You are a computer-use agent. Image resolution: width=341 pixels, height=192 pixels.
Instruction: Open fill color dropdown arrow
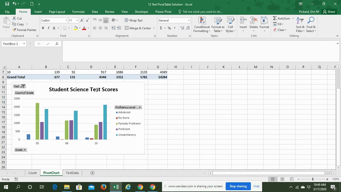pyautogui.click(x=79, y=28)
